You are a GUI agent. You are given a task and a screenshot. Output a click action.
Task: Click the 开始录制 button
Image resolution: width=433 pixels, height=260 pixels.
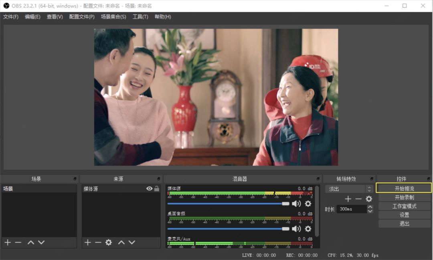click(404, 198)
